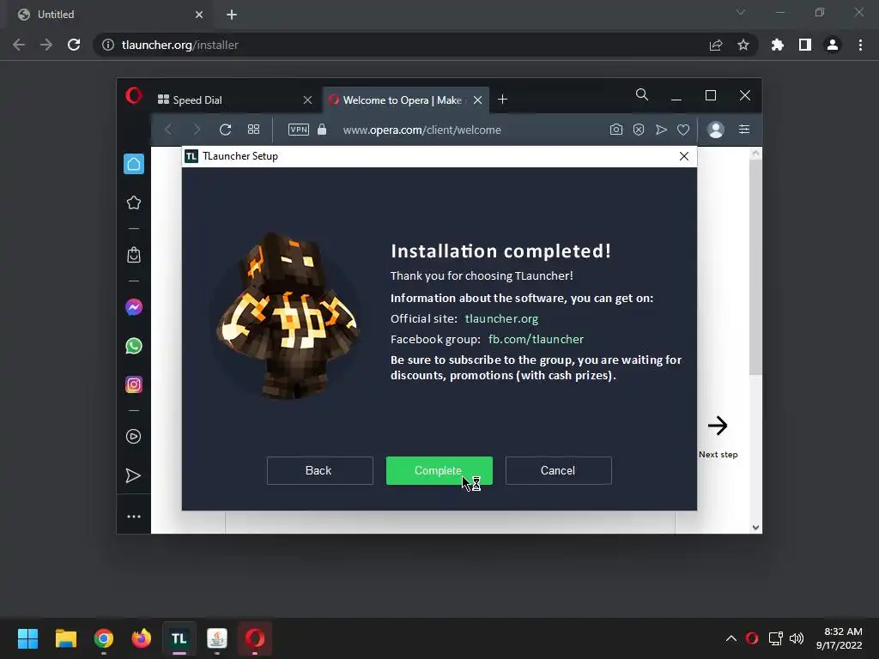Image resolution: width=879 pixels, height=659 pixels.
Task: Open the fb.com/tlauncher Facebook group link
Action: (536, 339)
